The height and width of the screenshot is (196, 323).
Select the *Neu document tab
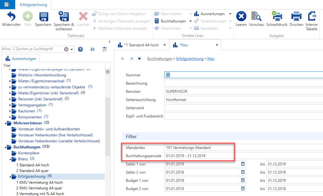point(184,45)
